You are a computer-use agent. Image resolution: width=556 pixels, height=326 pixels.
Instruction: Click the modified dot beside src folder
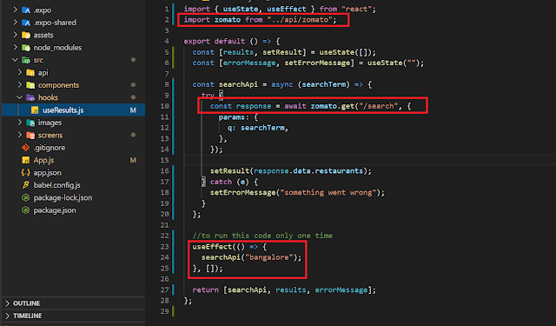point(133,60)
